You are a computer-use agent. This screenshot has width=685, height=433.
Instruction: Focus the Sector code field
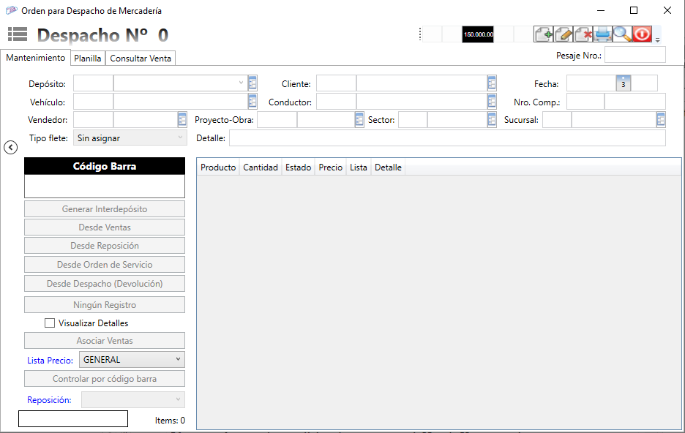pyautogui.click(x=413, y=120)
